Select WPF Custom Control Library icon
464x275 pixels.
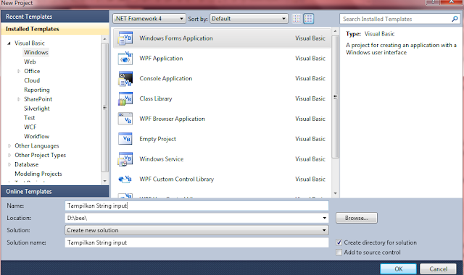(125, 179)
